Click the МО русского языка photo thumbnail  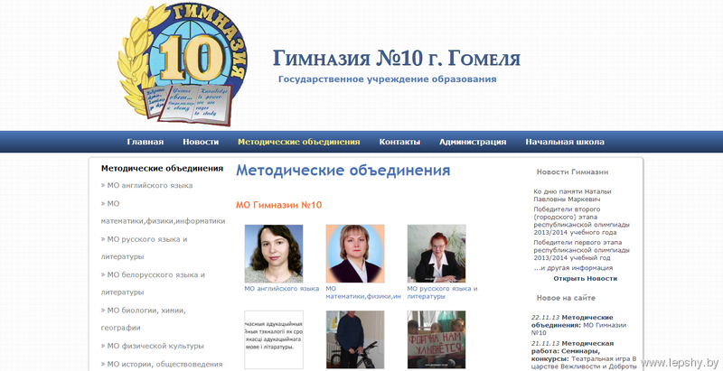(x=437, y=254)
